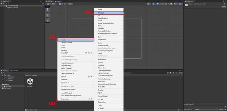
Task: Open pivot/center tool handle dropdown
Action: 49,4
